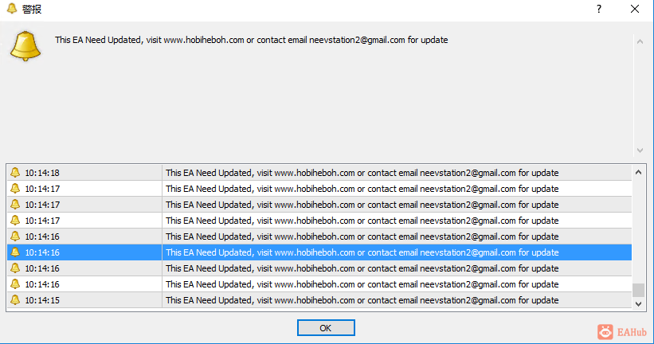This screenshot has width=654, height=344.
Task: Select the 10:14:15 alert message text
Action: click(x=362, y=300)
